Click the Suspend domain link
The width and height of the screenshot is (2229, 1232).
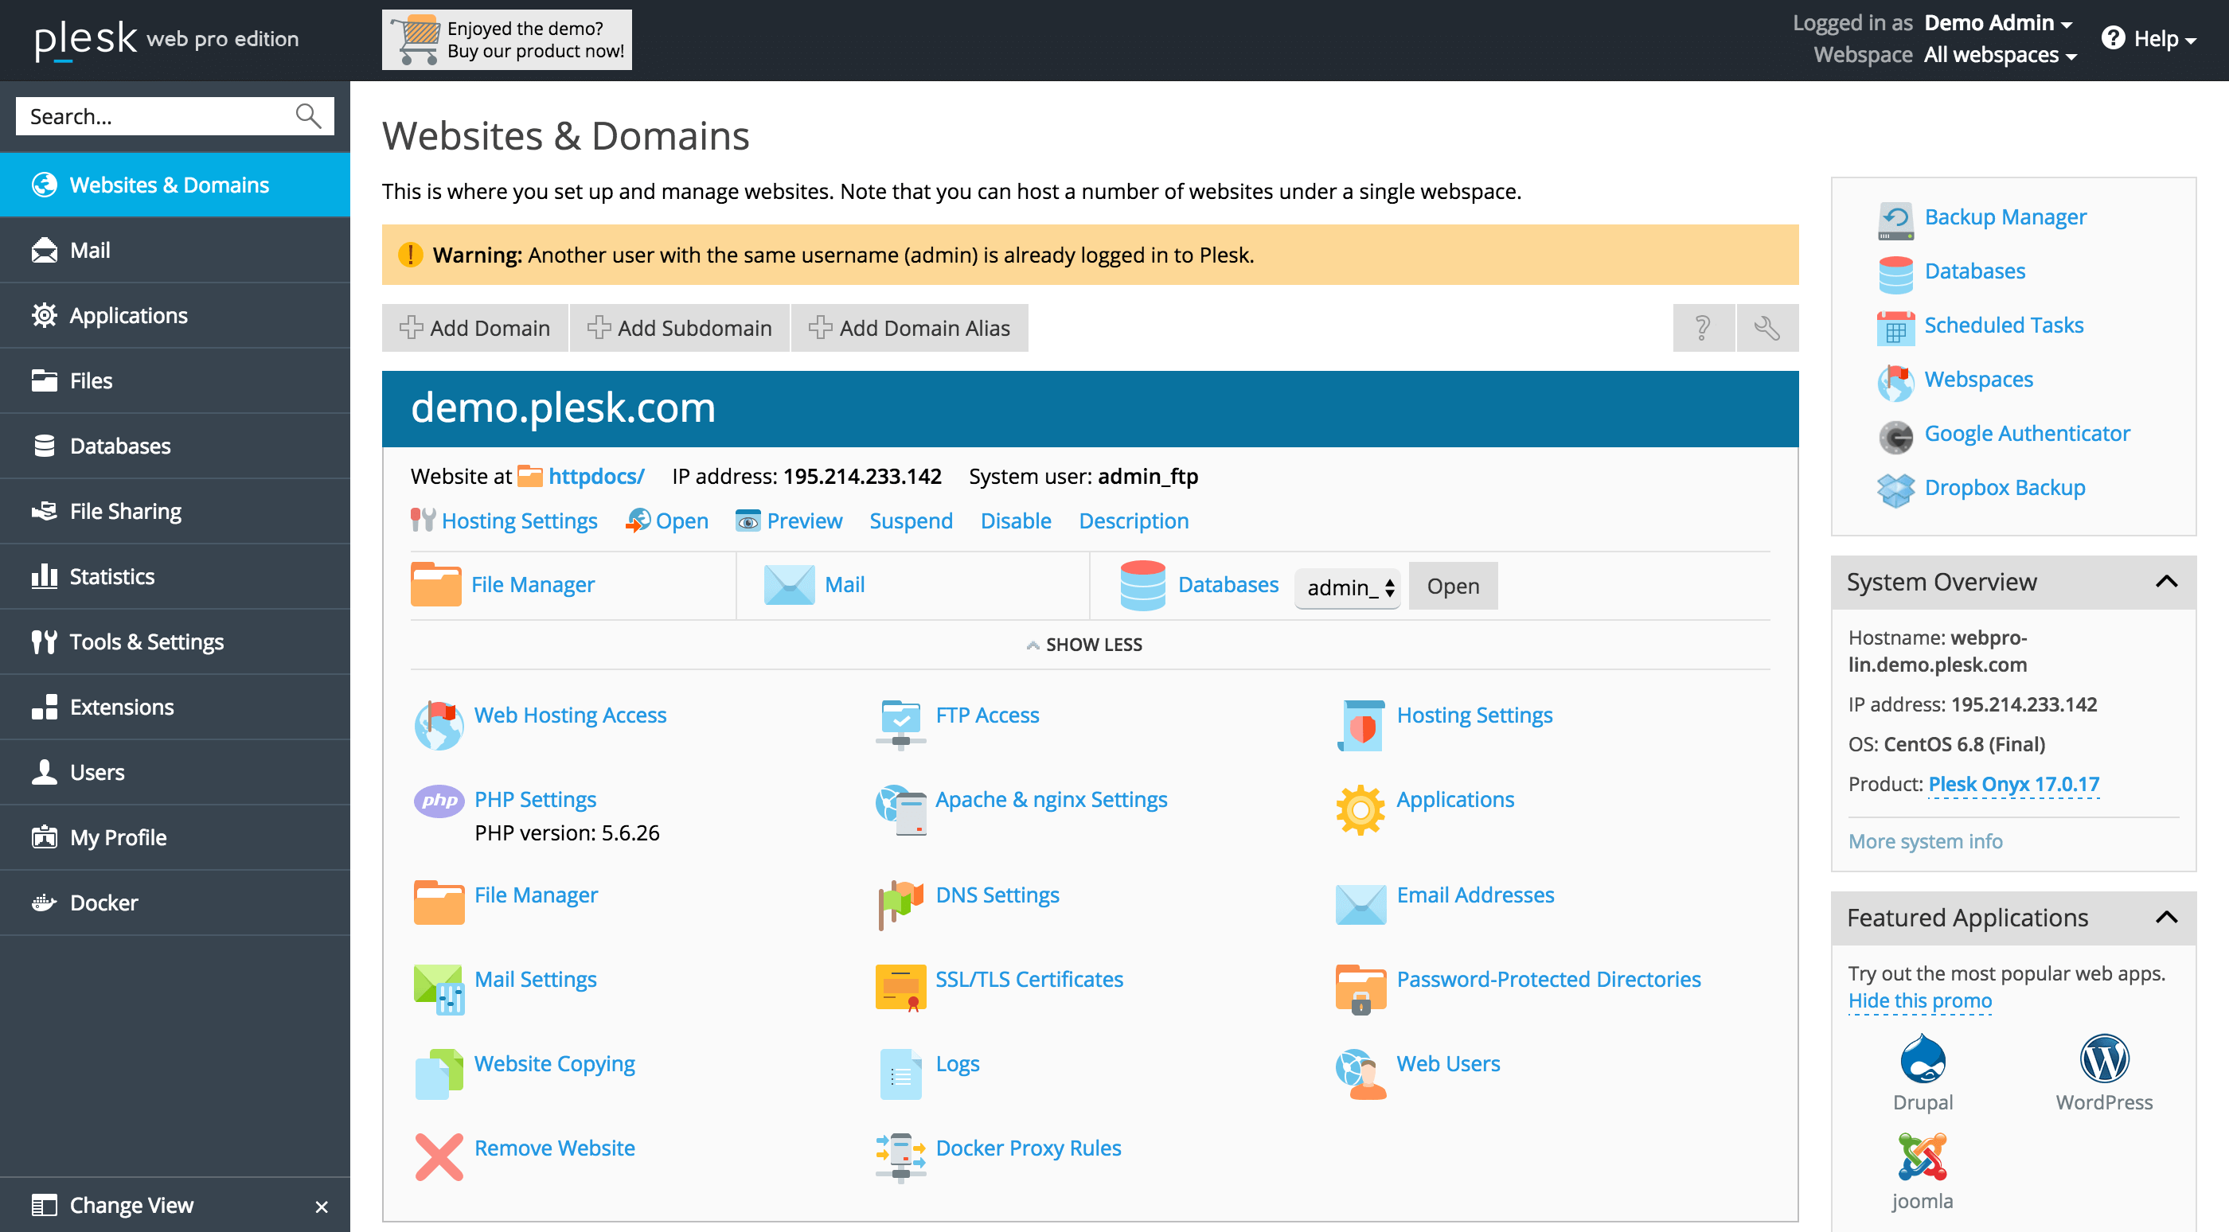pyautogui.click(x=912, y=519)
